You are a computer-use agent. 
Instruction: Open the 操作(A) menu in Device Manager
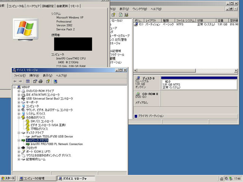click(x=34, y=76)
